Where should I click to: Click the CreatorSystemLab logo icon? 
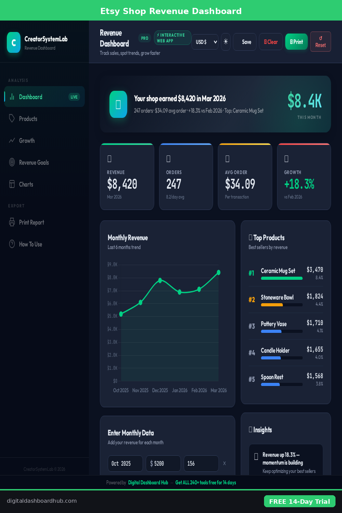tap(14, 42)
